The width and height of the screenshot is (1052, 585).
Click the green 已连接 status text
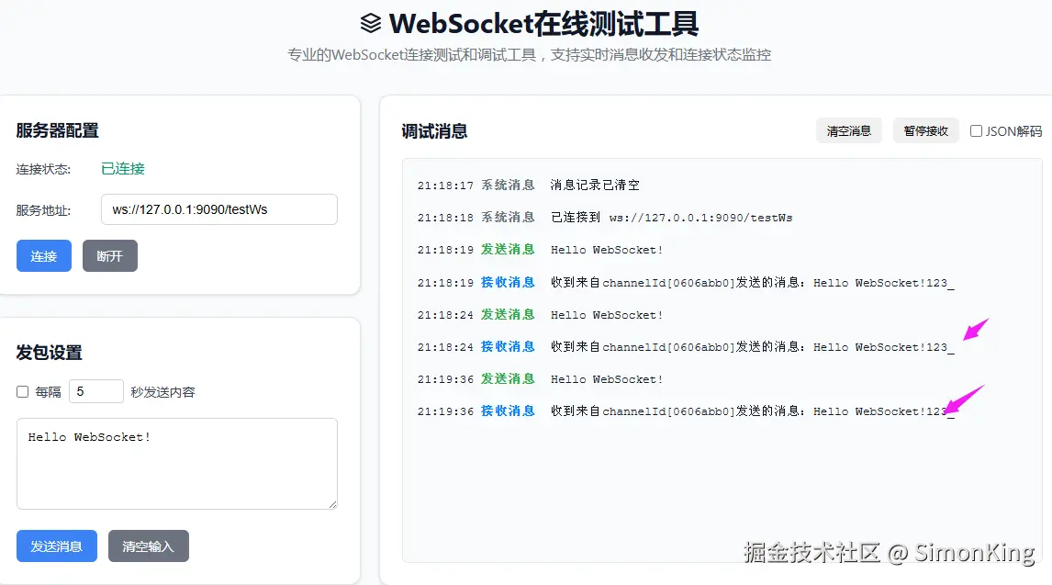[123, 169]
